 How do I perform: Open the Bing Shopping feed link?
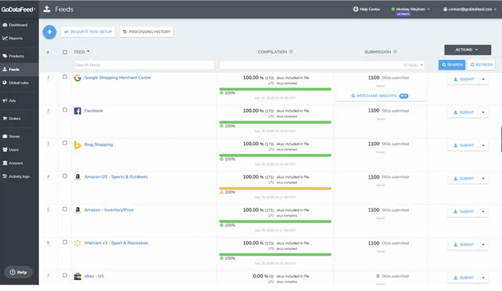(x=98, y=145)
